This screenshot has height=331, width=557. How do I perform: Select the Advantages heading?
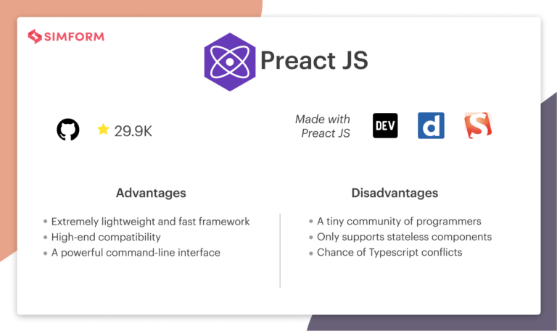coord(151,193)
